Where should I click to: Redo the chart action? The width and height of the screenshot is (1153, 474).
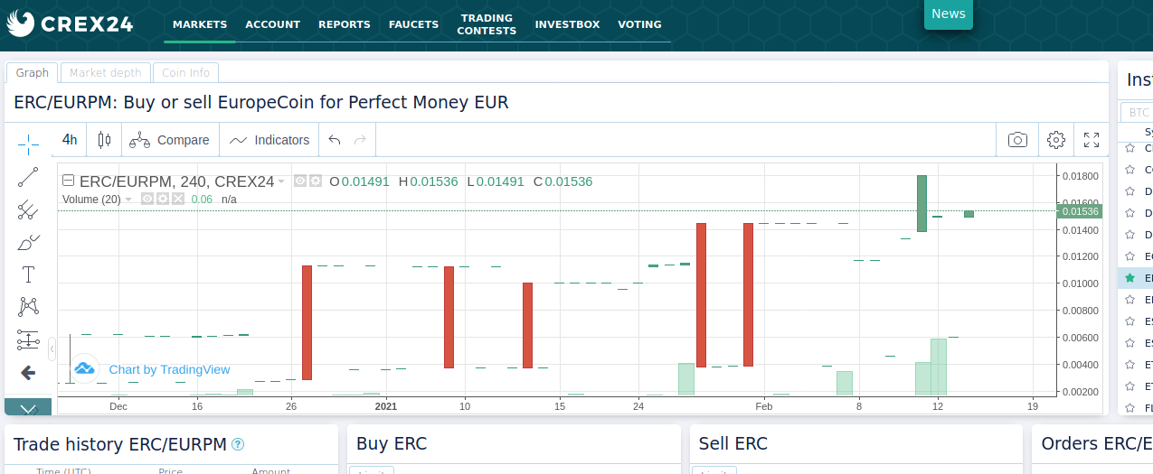360,140
